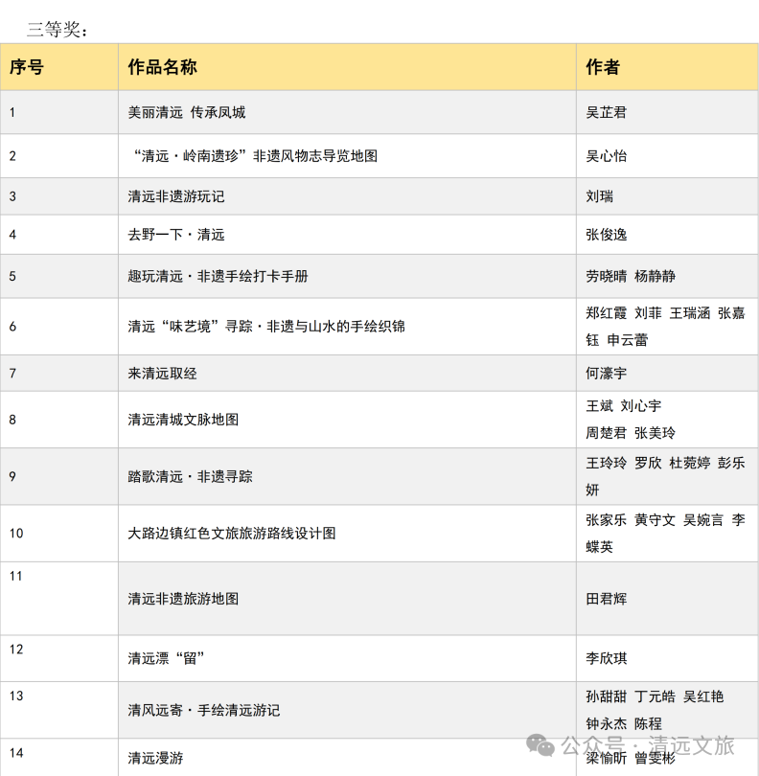Select author name 吴心怡

pyautogui.click(x=606, y=156)
